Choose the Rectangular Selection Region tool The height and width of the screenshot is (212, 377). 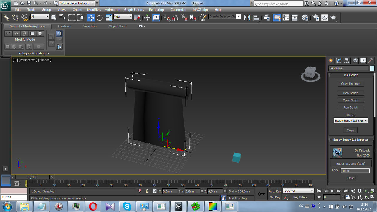click(x=72, y=18)
